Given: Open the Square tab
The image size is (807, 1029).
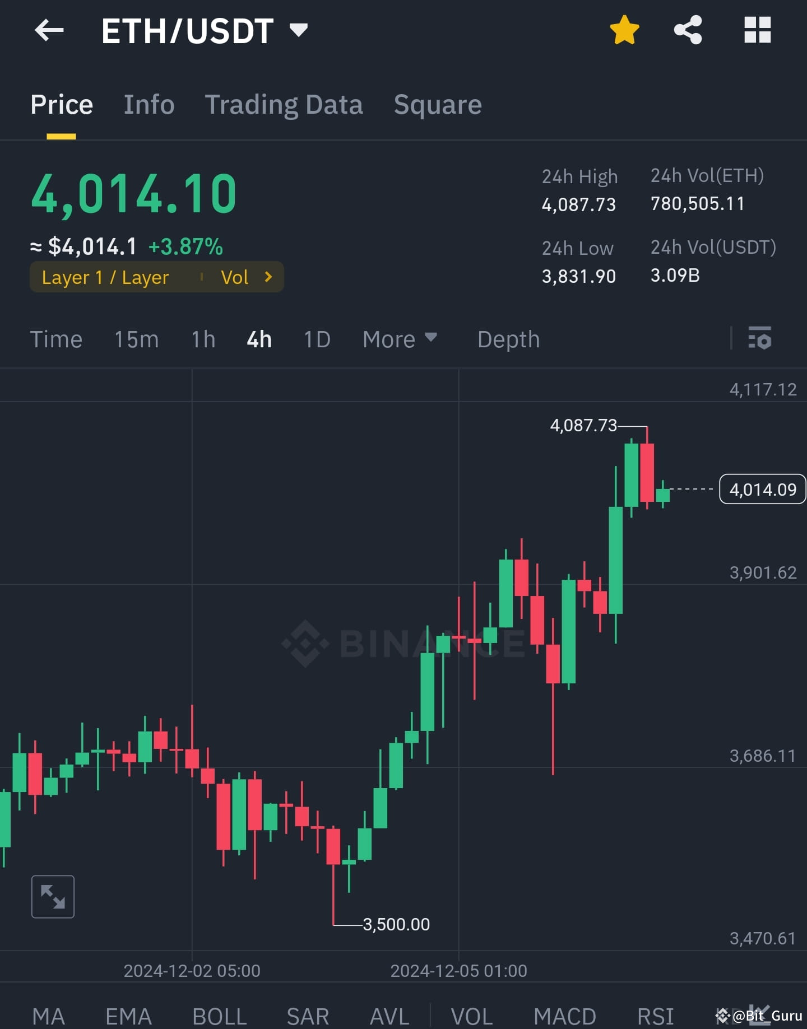Looking at the screenshot, I should [438, 104].
